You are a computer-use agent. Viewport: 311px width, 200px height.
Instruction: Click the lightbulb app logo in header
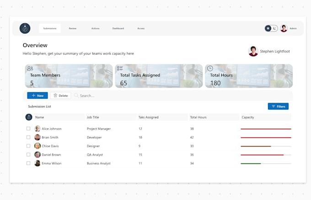[25, 28]
